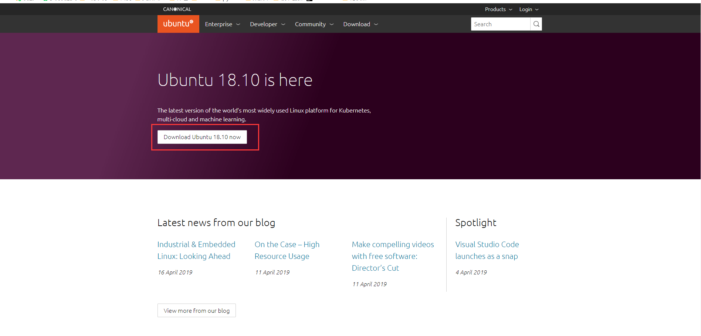Open Visual Studio Code launches as a snap
The height and width of the screenshot is (336, 701).
[487, 250]
